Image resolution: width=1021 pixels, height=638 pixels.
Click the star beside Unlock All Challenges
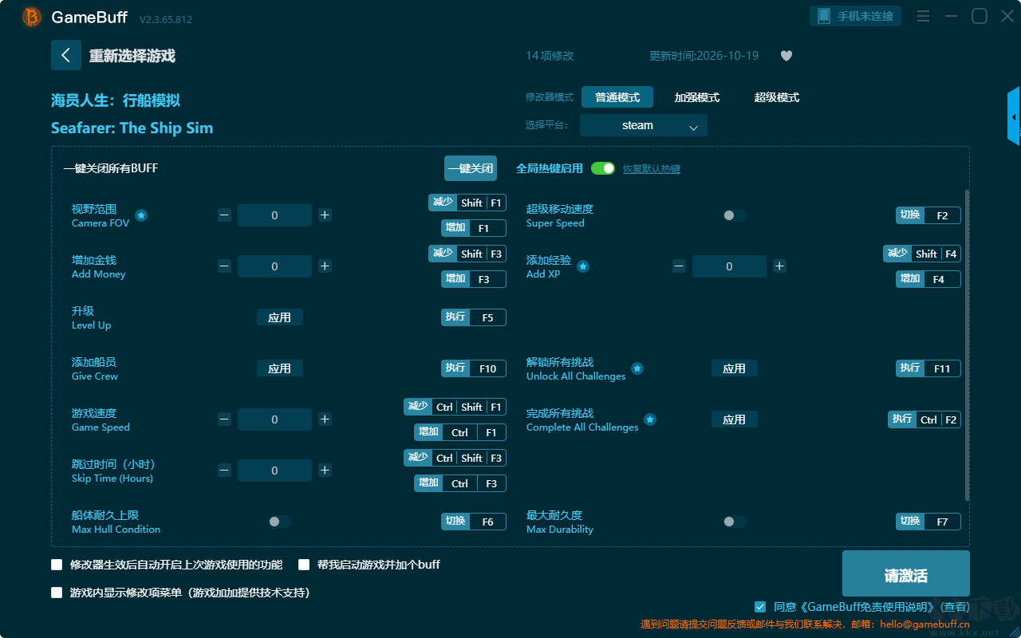637,368
